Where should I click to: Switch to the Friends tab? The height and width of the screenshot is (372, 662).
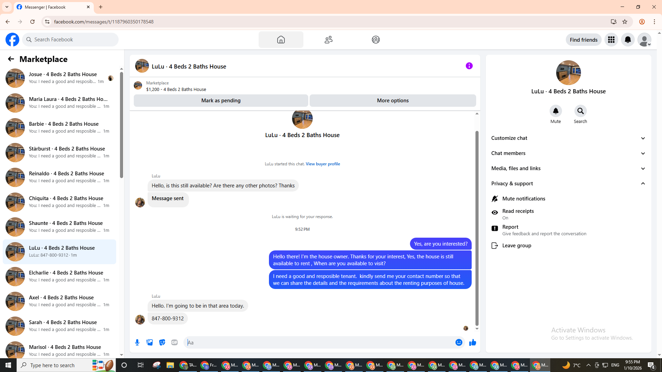tap(328, 40)
